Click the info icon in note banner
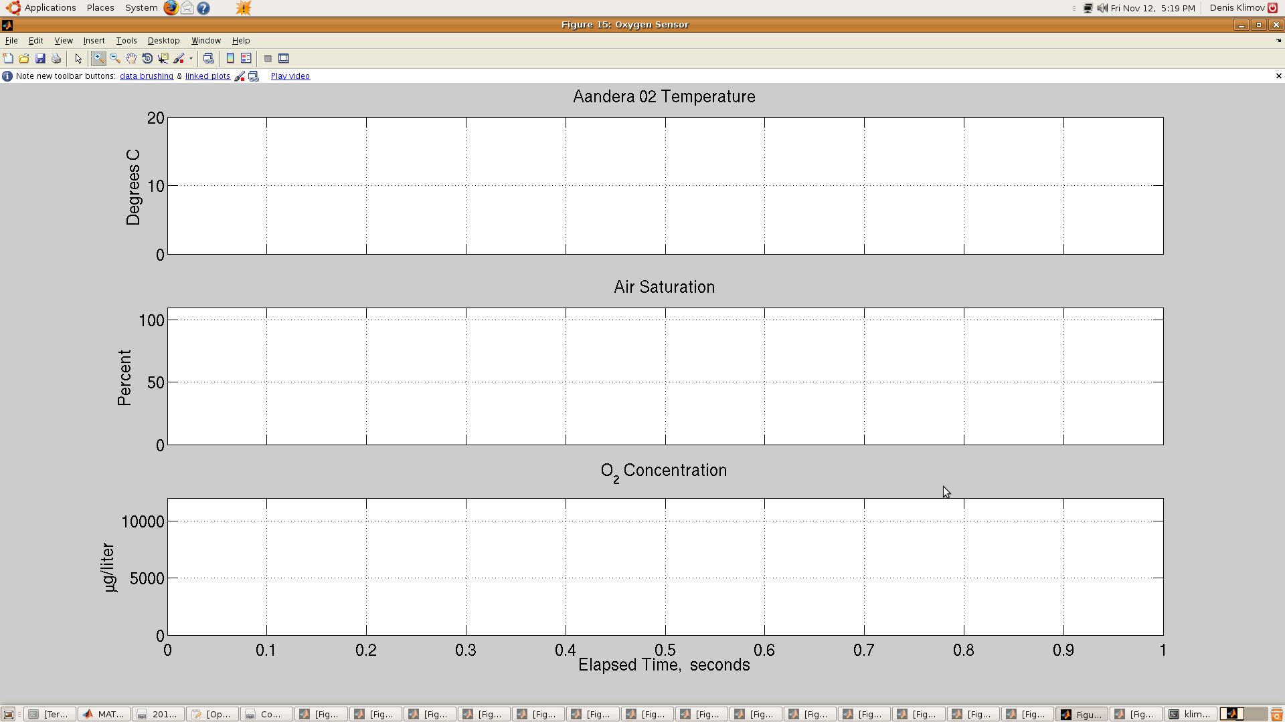 7,76
